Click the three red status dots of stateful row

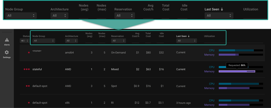pos(27,69)
